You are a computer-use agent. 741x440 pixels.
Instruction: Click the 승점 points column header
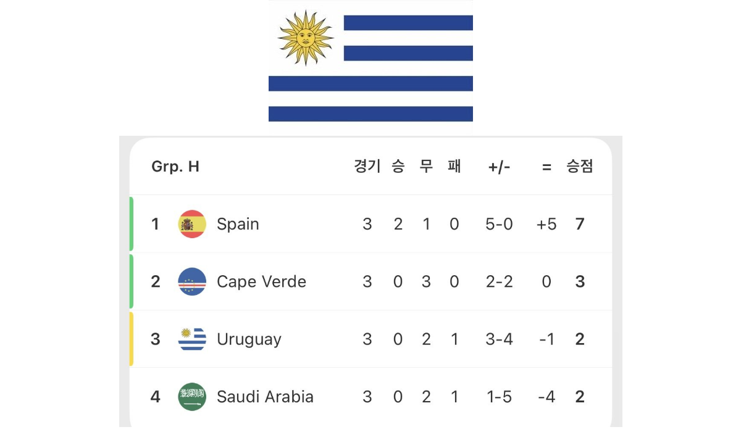tap(580, 166)
